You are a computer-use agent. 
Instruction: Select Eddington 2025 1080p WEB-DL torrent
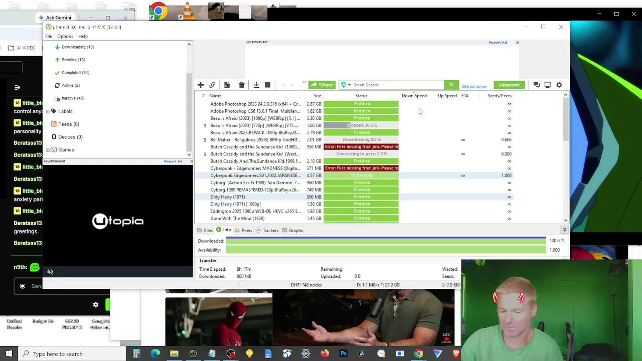354,212
